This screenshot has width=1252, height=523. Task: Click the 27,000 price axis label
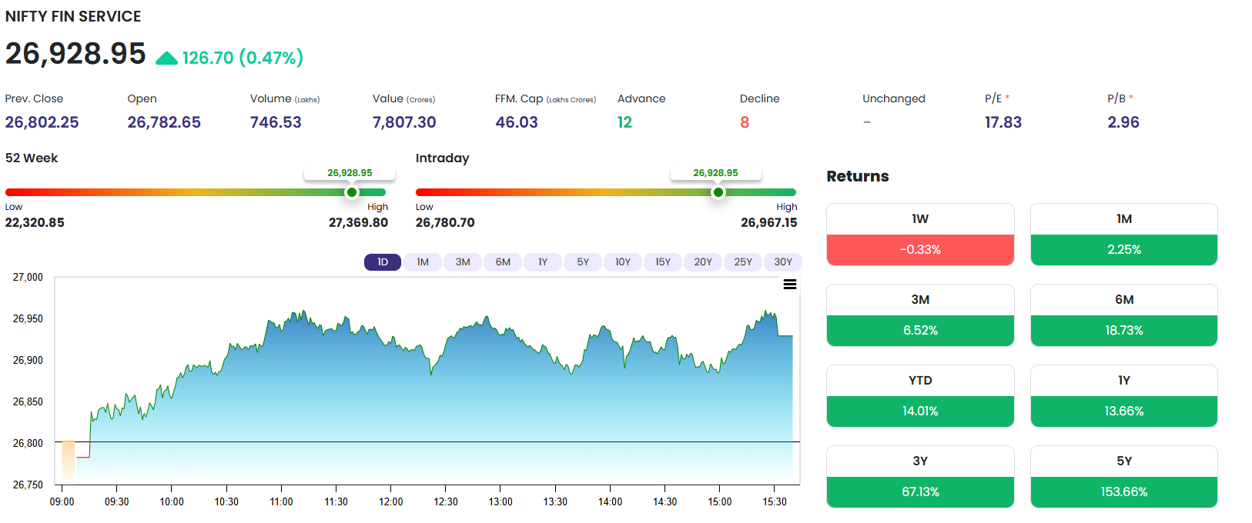pyautogui.click(x=28, y=277)
